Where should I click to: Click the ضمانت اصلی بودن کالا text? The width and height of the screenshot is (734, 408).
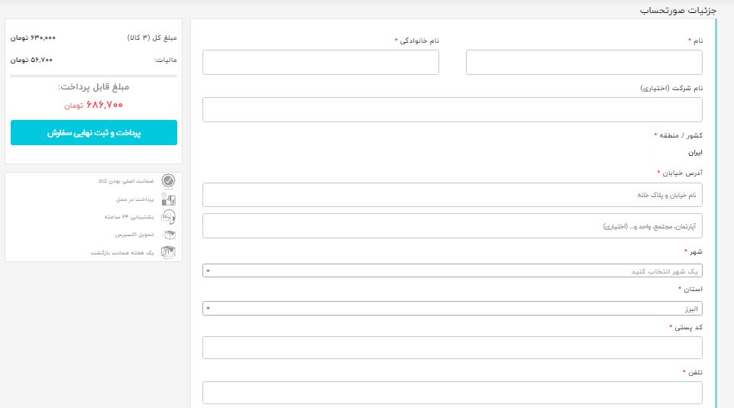pyautogui.click(x=127, y=181)
